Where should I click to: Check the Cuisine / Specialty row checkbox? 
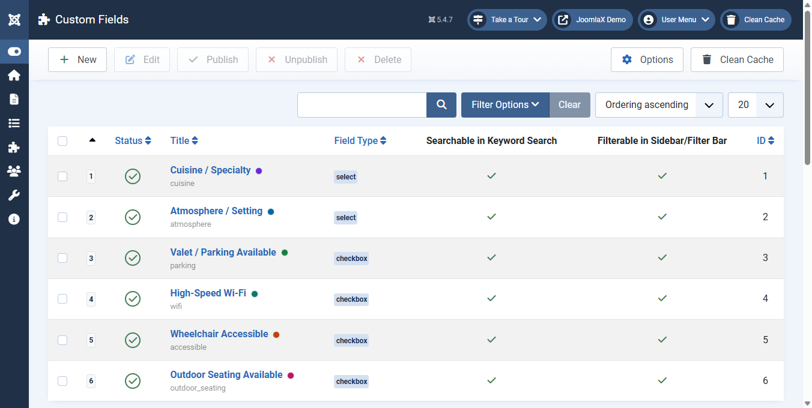[x=62, y=176]
